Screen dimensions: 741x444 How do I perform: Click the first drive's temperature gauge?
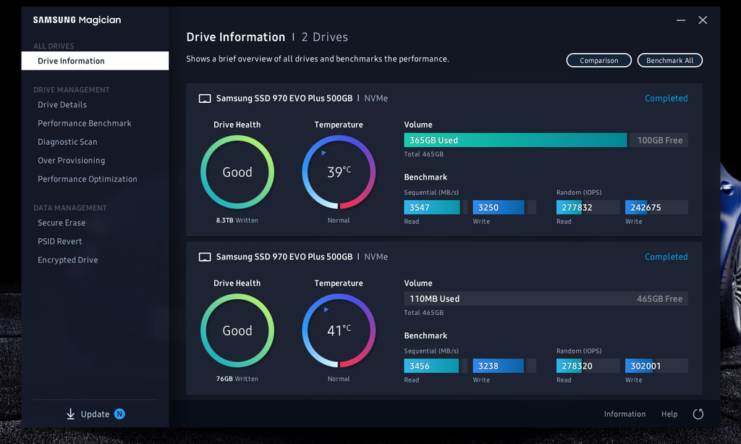click(x=338, y=172)
